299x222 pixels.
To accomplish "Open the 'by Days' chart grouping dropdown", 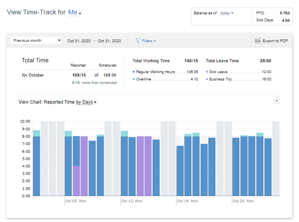I will click(x=86, y=102).
